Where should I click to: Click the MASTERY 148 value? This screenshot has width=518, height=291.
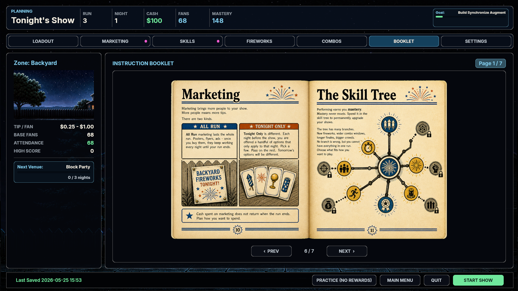click(x=218, y=21)
